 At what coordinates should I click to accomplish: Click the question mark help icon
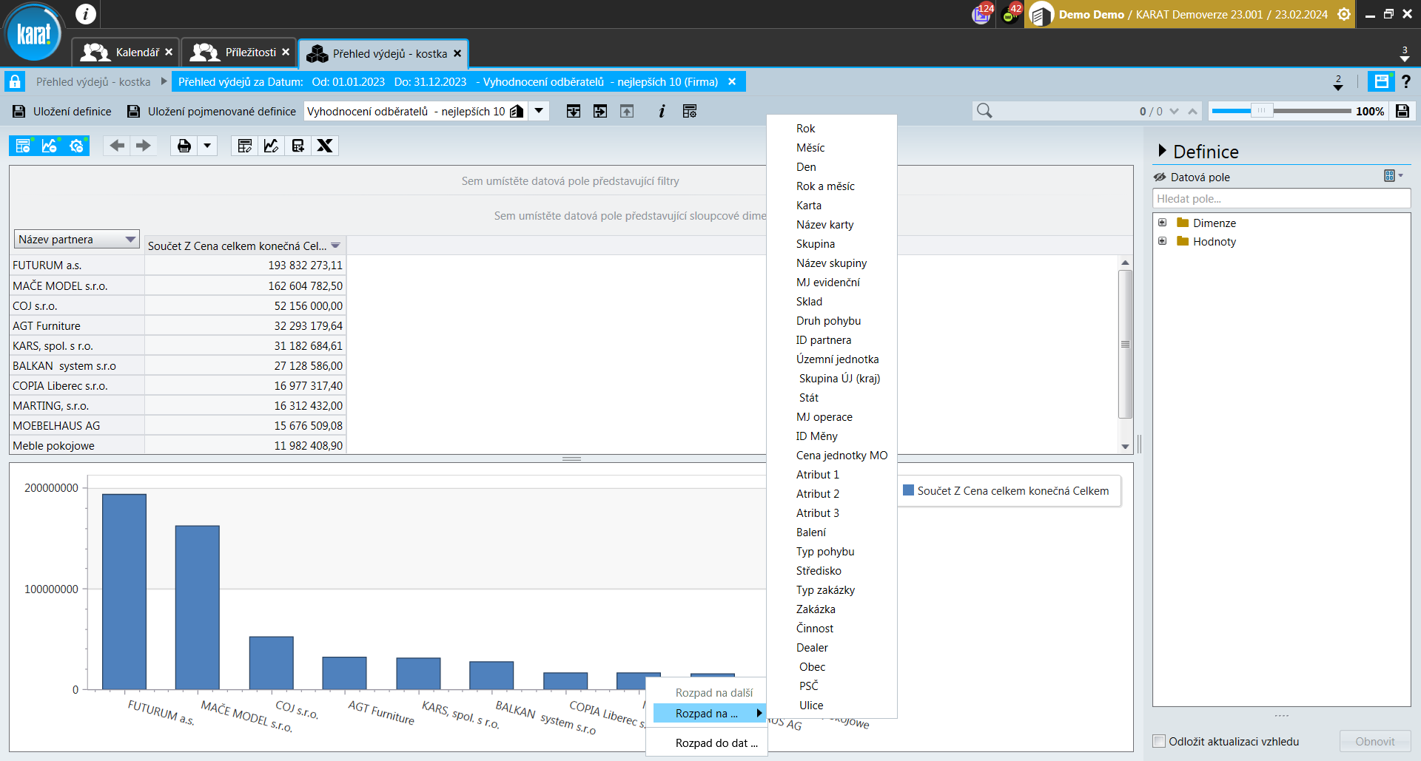click(1406, 81)
